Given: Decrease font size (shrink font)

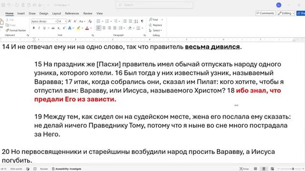Looking at the screenshot, I should pos(75,21).
